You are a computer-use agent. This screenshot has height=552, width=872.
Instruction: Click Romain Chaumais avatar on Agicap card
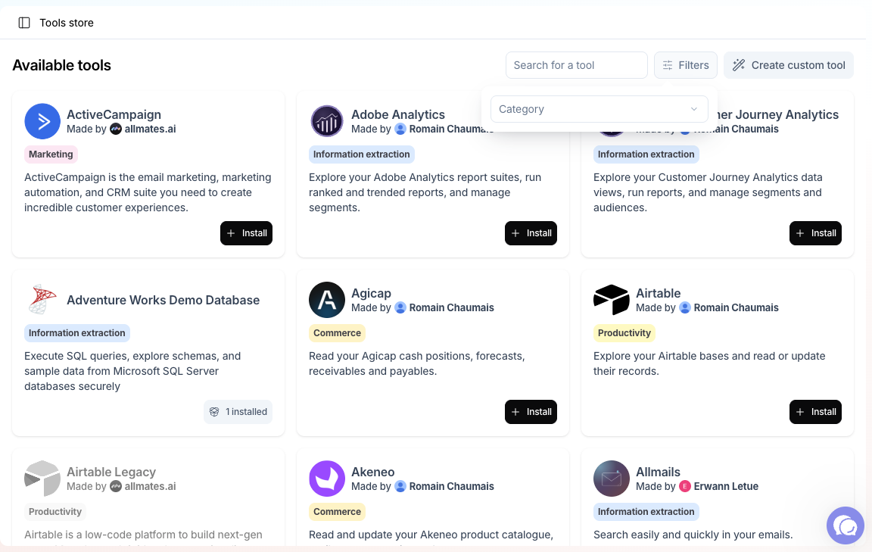tap(400, 307)
